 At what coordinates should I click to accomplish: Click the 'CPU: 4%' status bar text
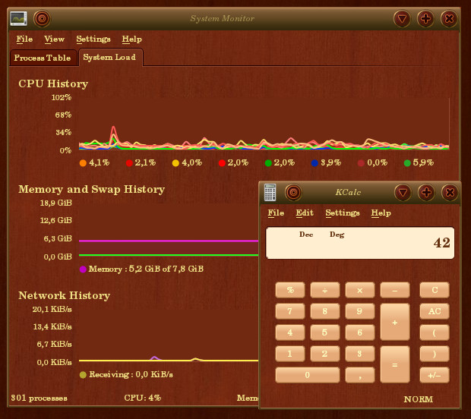tap(143, 398)
